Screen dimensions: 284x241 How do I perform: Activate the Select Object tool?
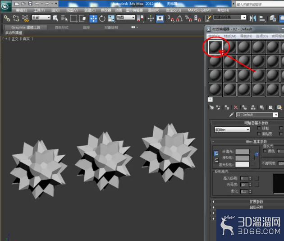coord(55,19)
